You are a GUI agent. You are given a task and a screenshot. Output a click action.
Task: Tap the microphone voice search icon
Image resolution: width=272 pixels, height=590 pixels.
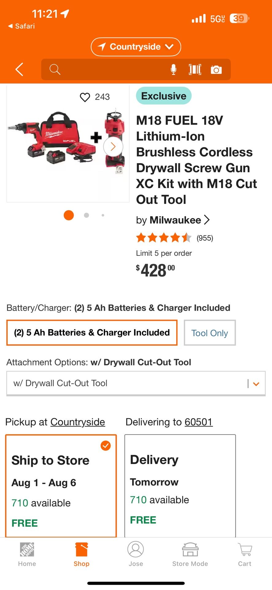pos(173,69)
